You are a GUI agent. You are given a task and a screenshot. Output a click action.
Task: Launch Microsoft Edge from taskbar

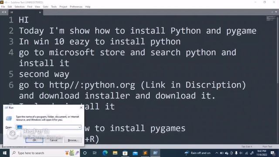coord(105,153)
